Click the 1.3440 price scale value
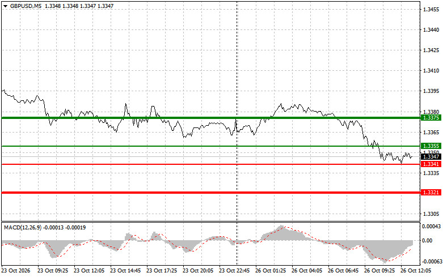Screen dimensions: 443x277 coord(431,29)
